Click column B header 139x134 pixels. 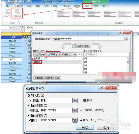[x=12, y=34]
